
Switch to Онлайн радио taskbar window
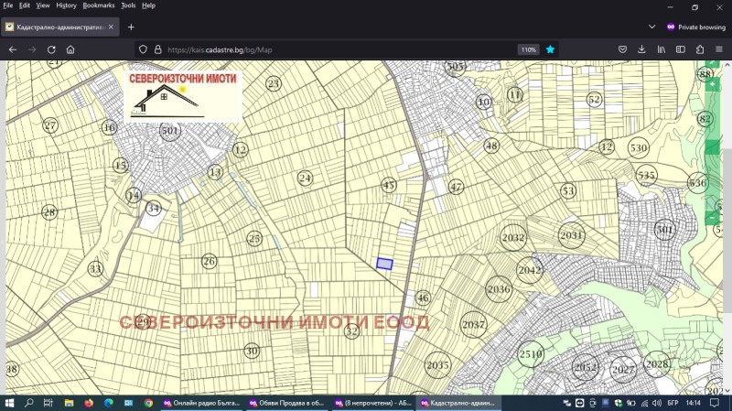coord(202,403)
